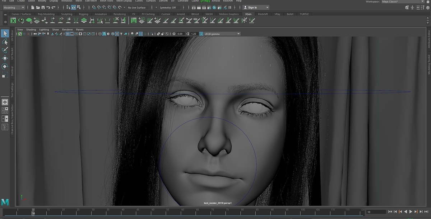Screen dimensions: 431x219
Task: Toggle the viewport grid display
Action: coord(68,34)
